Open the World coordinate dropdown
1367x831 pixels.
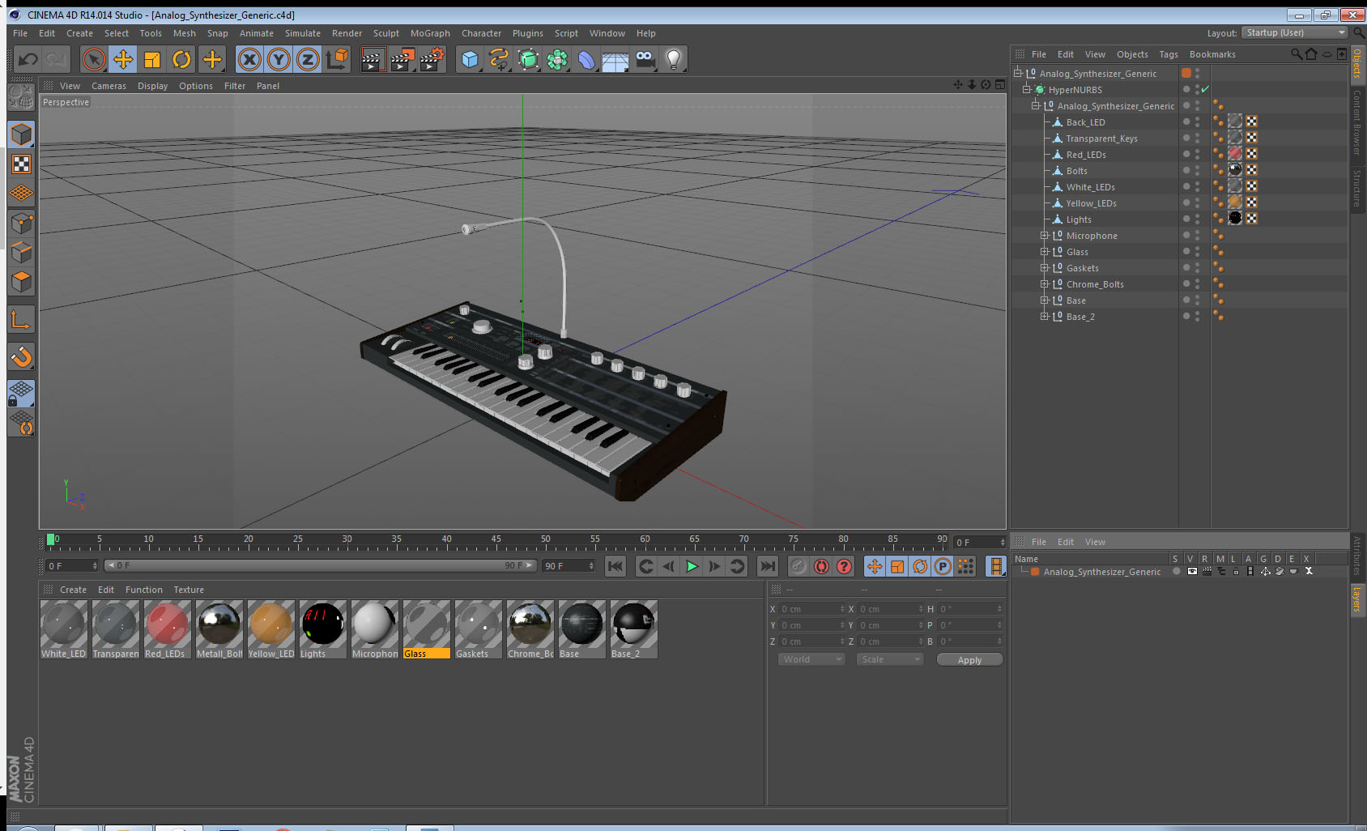coord(811,659)
